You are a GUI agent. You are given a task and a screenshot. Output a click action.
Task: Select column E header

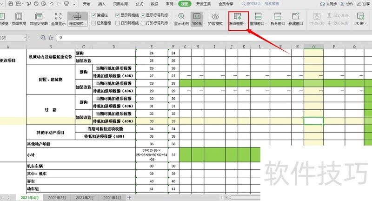tap(152, 47)
